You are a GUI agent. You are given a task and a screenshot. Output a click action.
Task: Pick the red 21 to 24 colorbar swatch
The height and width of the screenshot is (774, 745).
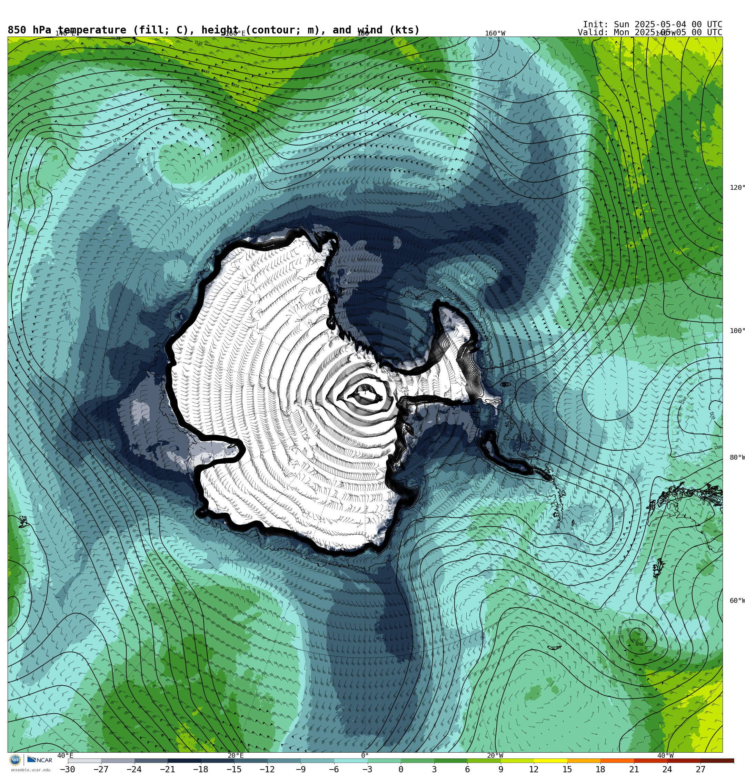[650, 761]
